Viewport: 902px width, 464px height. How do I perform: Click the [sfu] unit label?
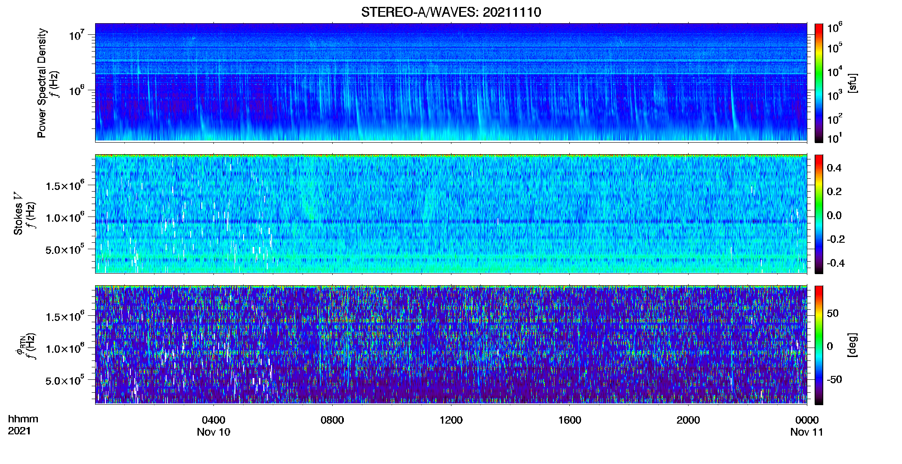853,83
